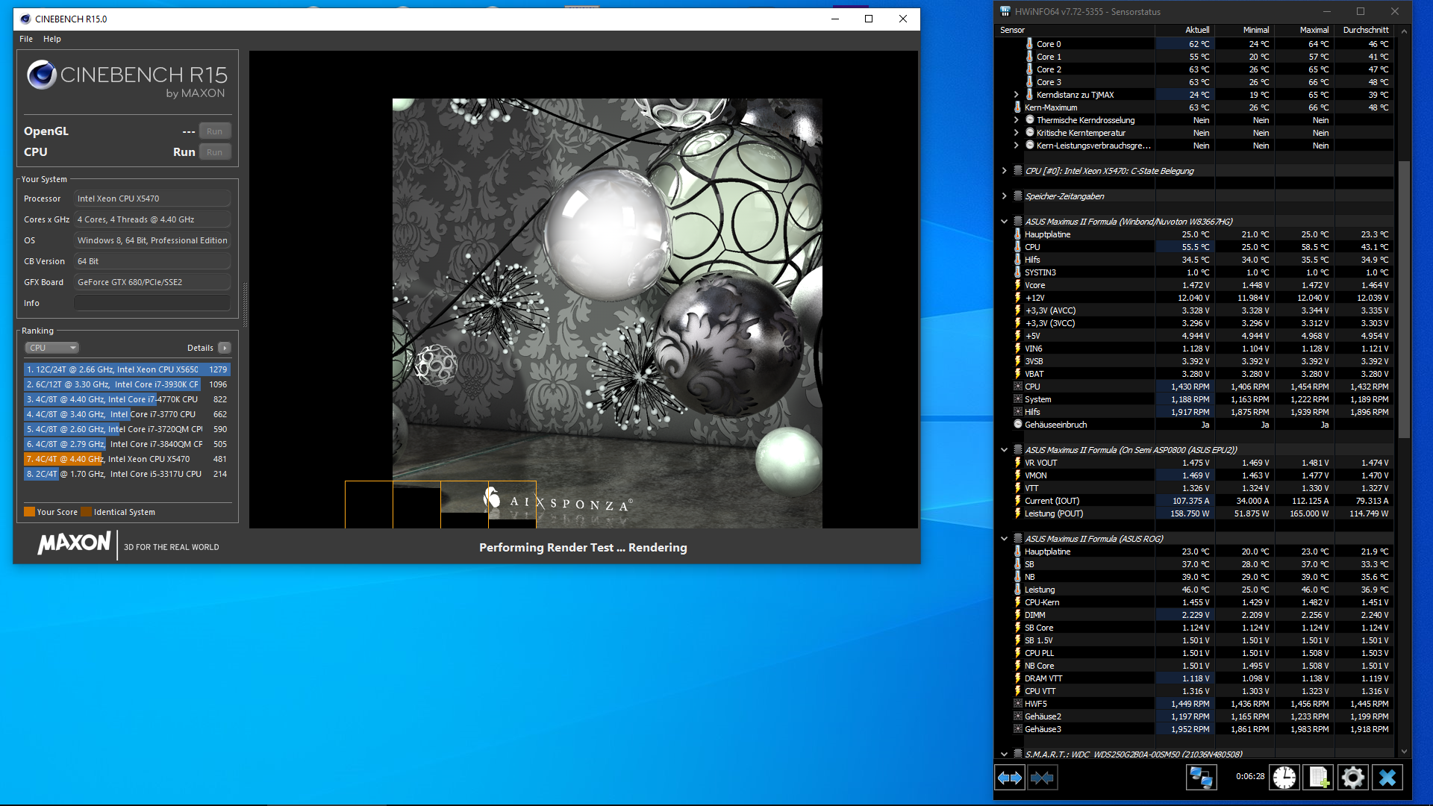The image size is (1433, 806).
Task: Click the shrink-columns arrows icon
Action: coord(1043,777)
